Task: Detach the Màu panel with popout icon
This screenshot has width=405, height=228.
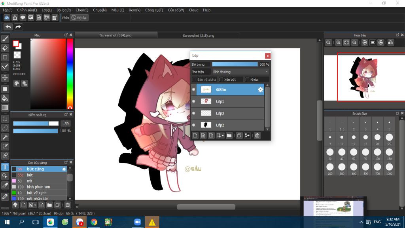Action: tap(66, 35)
